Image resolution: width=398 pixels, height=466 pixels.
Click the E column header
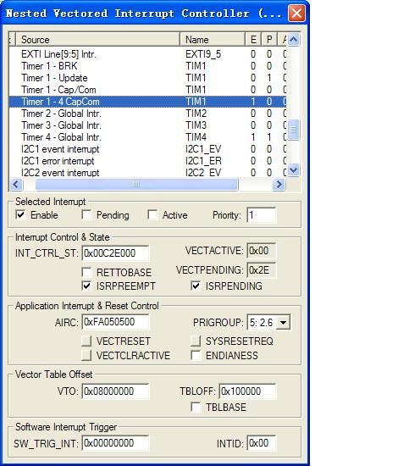(253, 40)
